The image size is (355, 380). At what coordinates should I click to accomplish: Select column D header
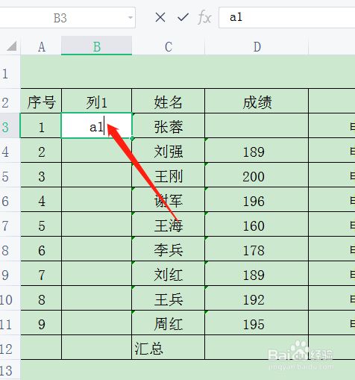[x=257, y=46]
